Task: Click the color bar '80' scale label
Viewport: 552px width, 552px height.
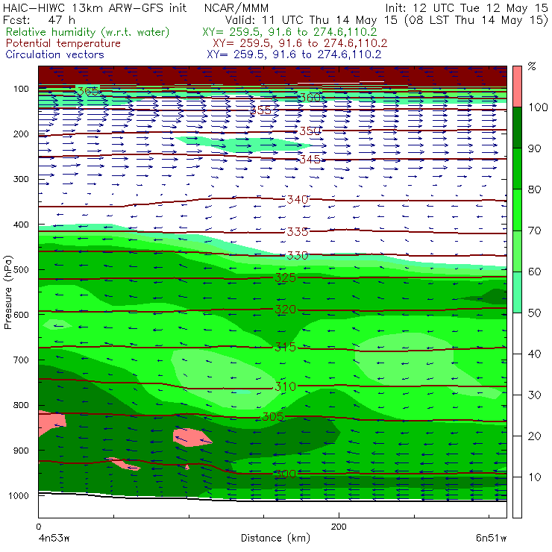Action: coord(534,189)
